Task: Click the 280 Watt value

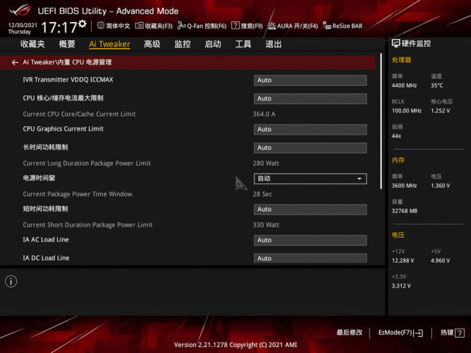Action: click(266, 164)
